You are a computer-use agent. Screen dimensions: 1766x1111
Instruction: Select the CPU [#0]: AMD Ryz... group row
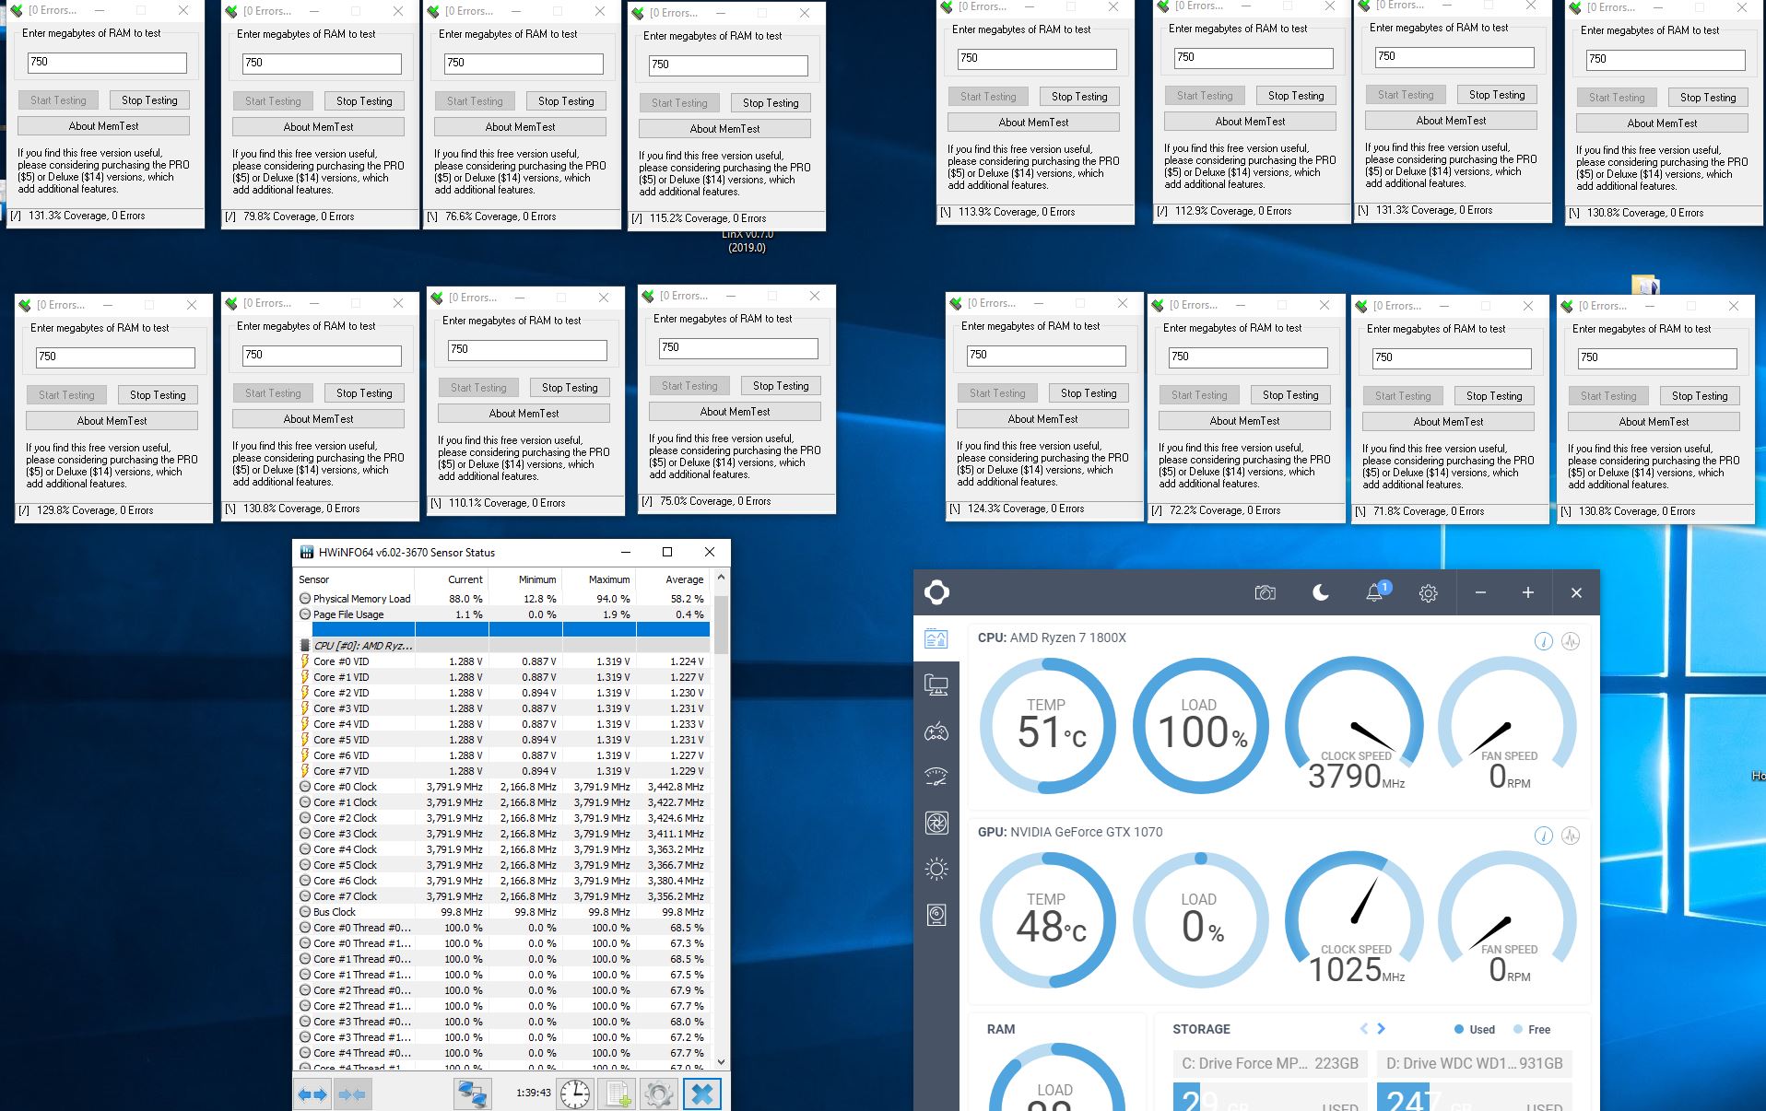pos(502,646)
